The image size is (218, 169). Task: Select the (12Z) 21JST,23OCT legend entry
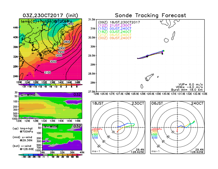click(115, 25)
